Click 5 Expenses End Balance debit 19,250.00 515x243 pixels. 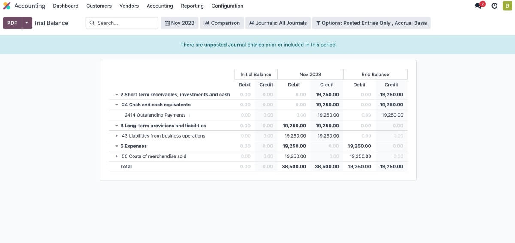click(x=360, y=146)
